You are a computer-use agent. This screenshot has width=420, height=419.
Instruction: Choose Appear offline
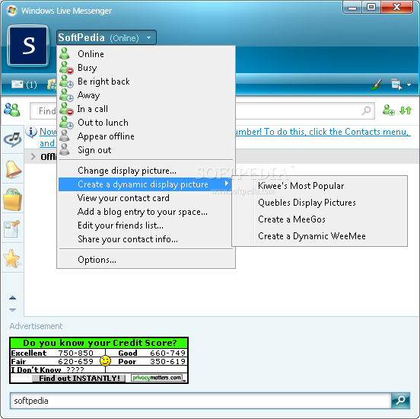point(146,136)
